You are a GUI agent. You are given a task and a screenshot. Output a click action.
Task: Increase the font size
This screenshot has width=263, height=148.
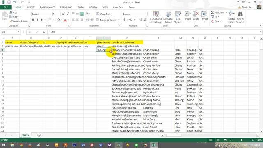point(63,14)
